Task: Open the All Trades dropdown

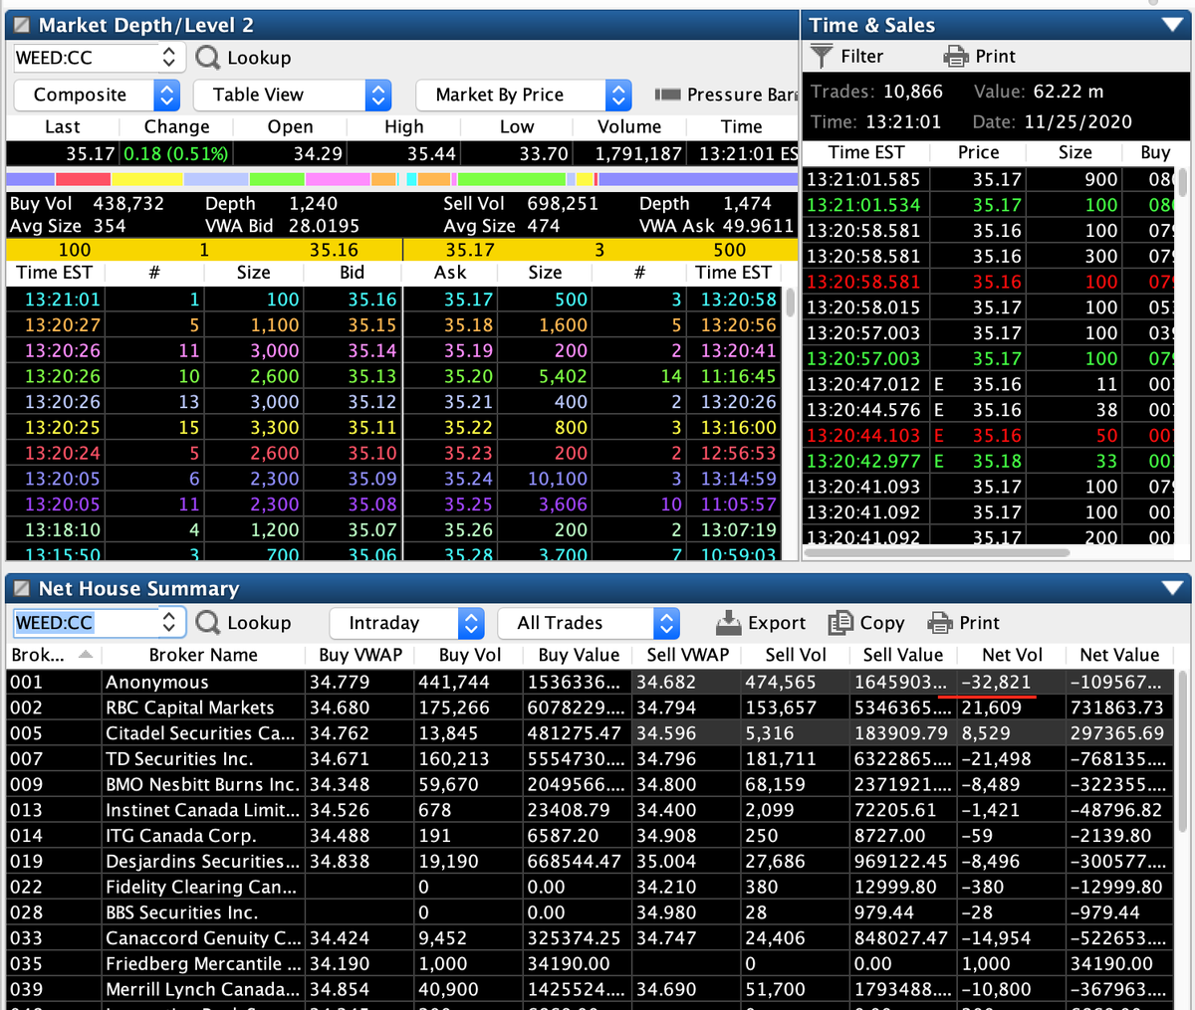Action: click(x=589, y=623)
